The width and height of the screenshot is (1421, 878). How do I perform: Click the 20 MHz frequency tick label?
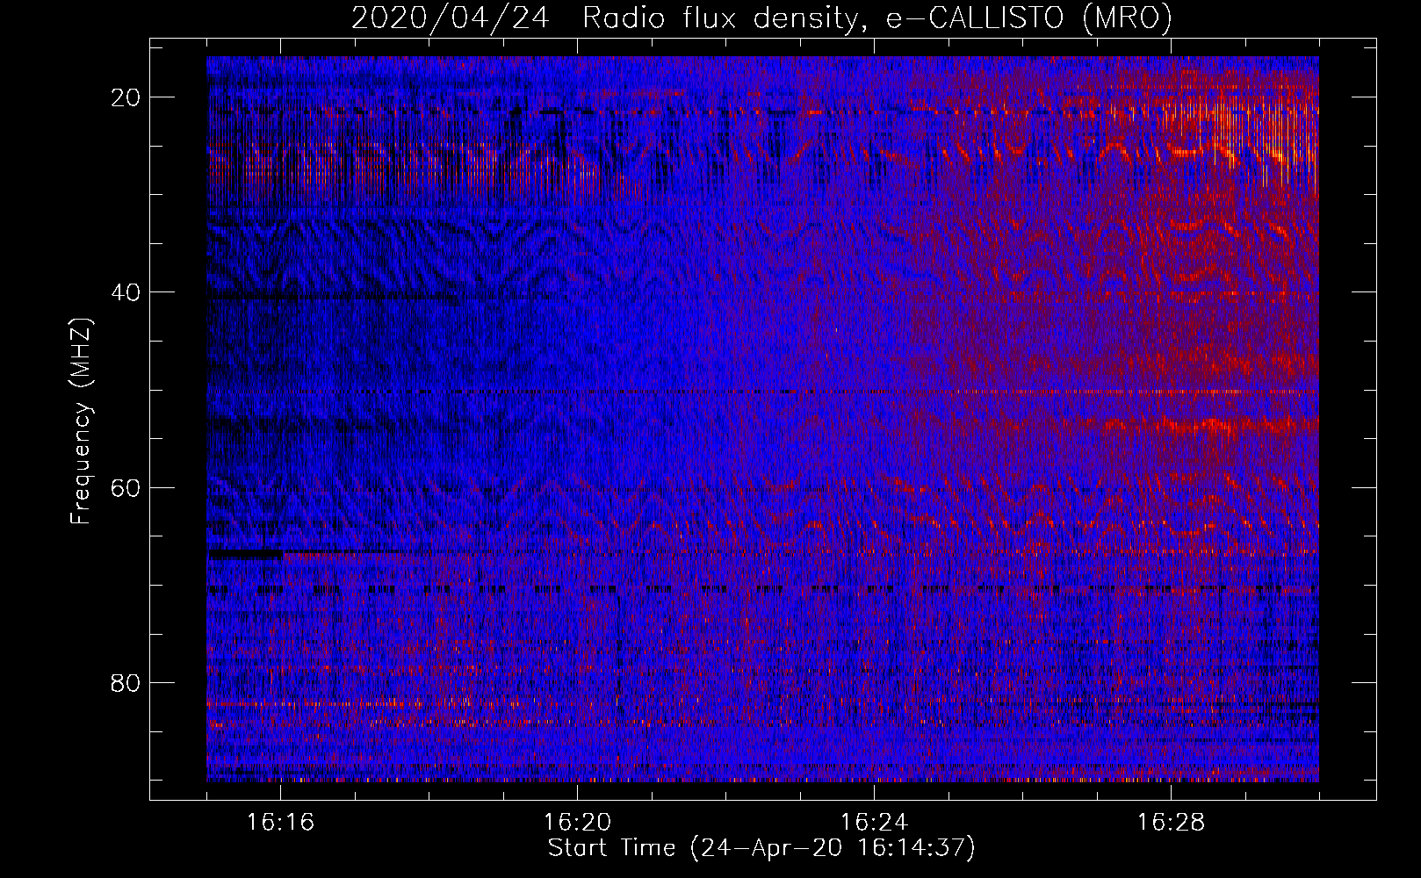(x=126, y=97)
